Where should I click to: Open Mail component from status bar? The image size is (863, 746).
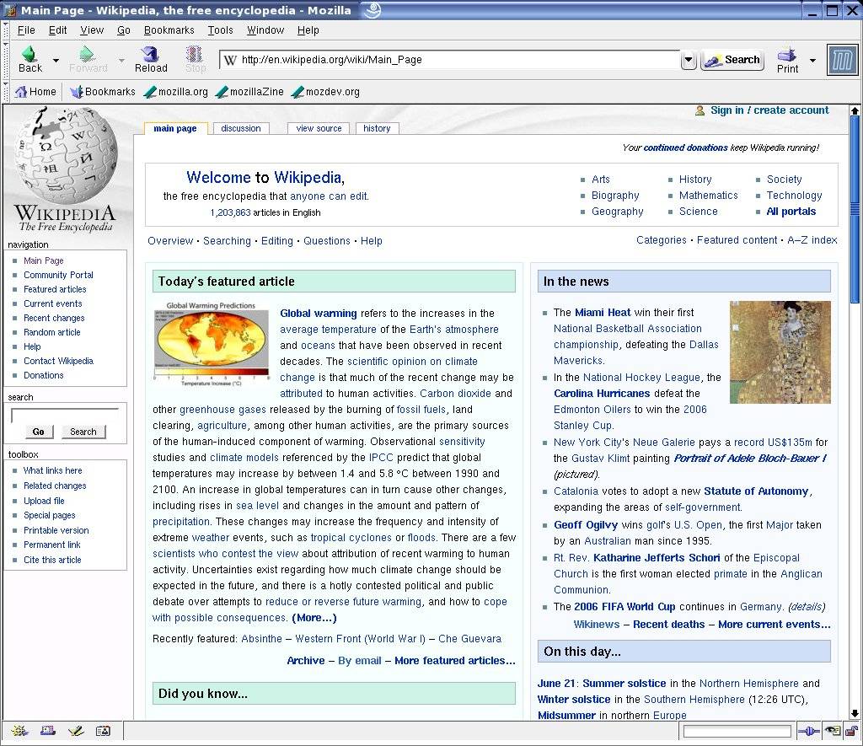[48, 731]
